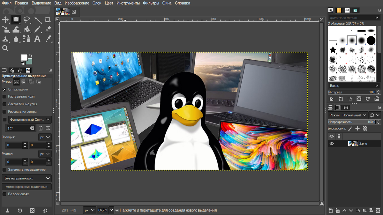Screen dimensions: 383x215
Task: Click the Edit brush icon below brush list
Action: point(332,99)
